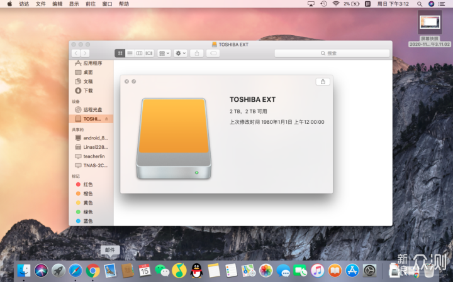The image size is (453, 282).
Task: Open Mail stamp icon in Dock
Action: click(110, 271)
